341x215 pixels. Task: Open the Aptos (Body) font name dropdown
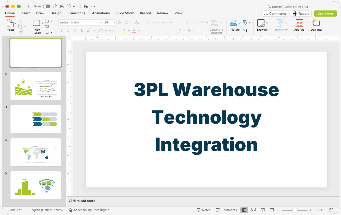(80, 22)
